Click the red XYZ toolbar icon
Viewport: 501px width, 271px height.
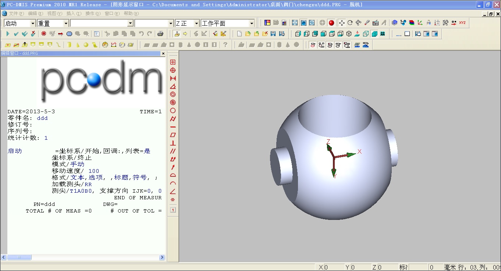point(462,23)
